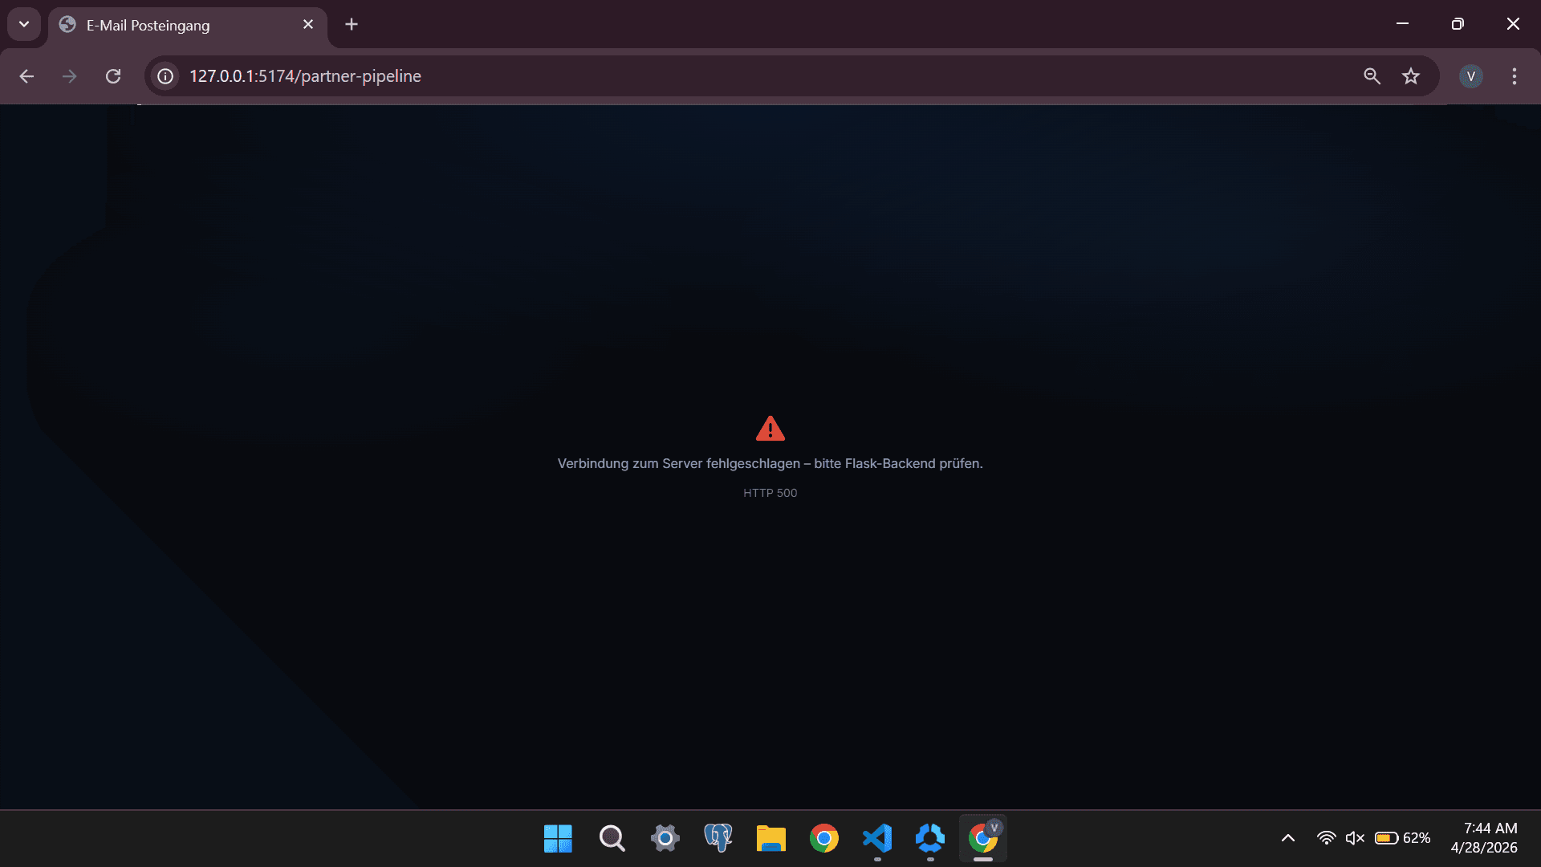Unmute the muted volume icon in tray
1541x867 pixels.
pyautogui.click(x=1355, y=839)
